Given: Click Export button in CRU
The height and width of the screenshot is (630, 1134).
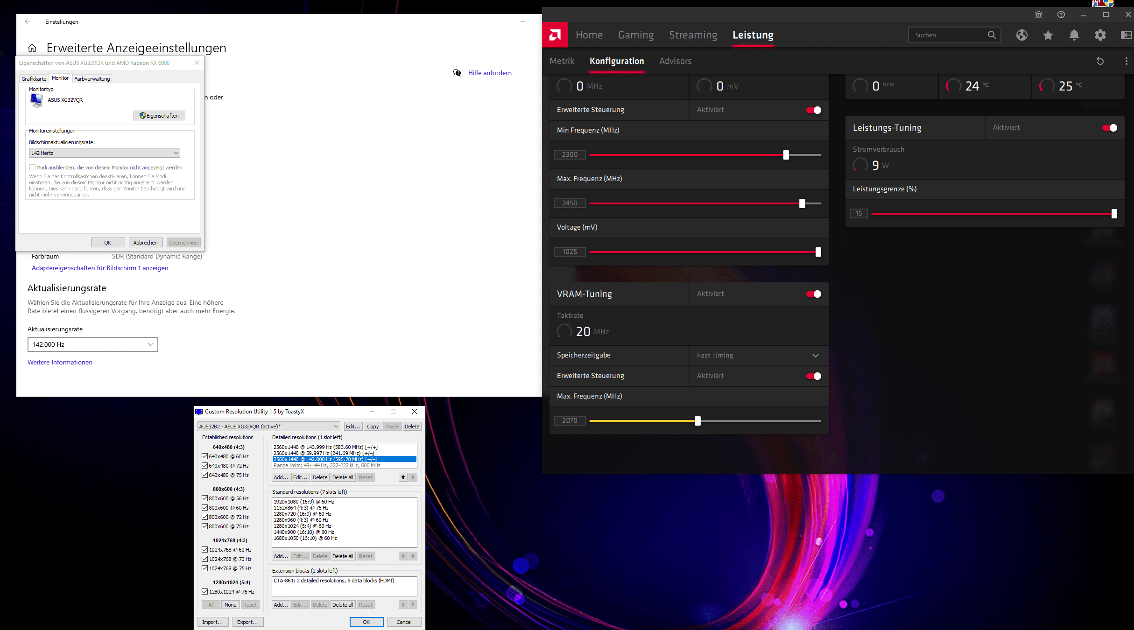Looking at the screenshot, I should point(247,622).
